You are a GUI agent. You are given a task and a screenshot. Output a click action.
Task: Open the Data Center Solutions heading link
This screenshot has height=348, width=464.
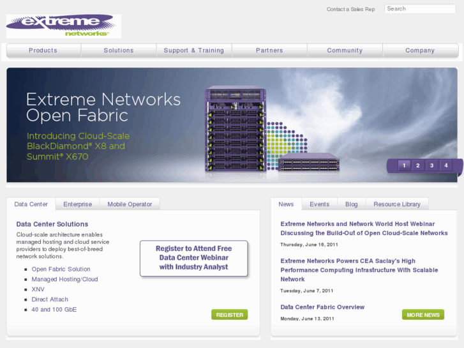pos(52,224)
